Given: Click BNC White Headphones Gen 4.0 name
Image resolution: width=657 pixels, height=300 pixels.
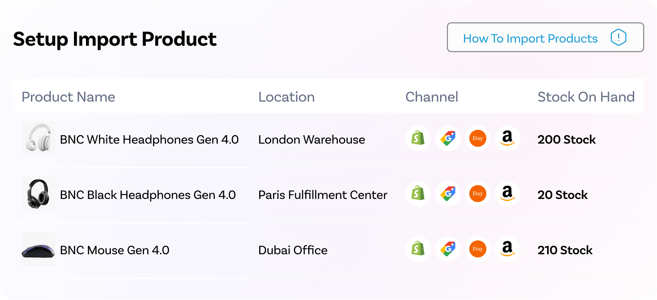Looking at the screenshot, I should 149,140.
